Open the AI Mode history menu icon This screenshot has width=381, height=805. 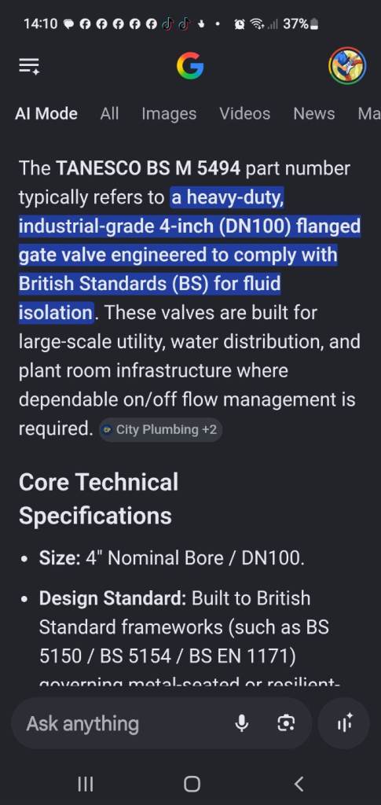[29, 66]
